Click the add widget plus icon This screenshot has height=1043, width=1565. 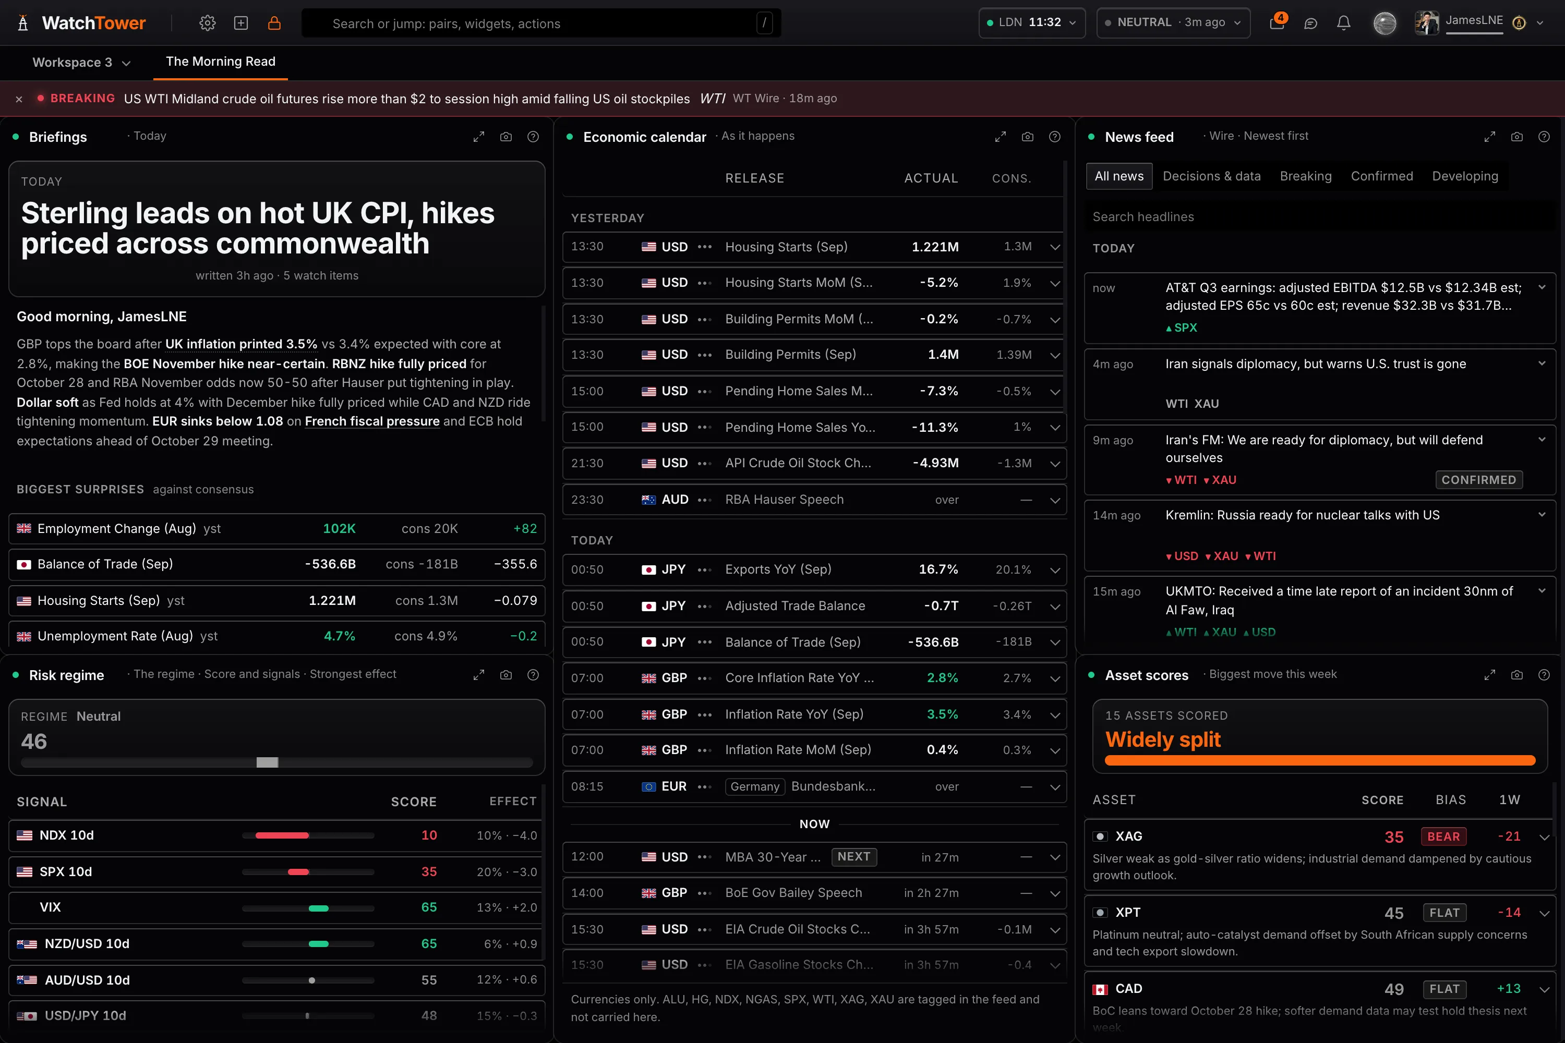coord(241,23)
